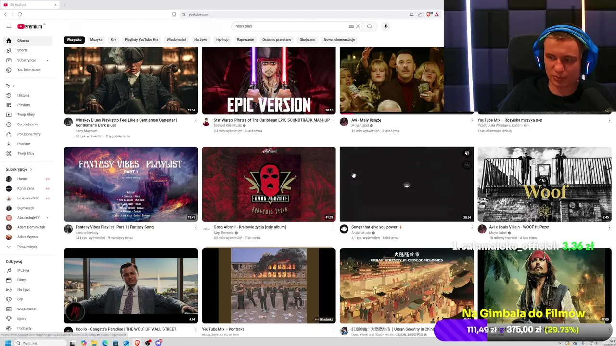The image size is (616, 346).
Task: Open Playlisty in the sidebar
Action: 27,105
